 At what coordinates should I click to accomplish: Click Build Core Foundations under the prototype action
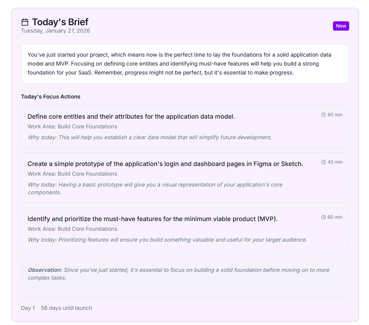click(x=72, y=174)
